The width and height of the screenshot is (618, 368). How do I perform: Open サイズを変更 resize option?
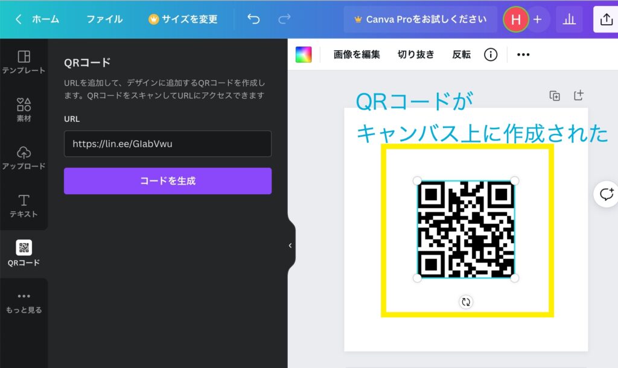point(183,19)
